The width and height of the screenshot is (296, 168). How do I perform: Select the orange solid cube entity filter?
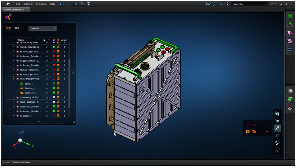click(x=248, y=131)
